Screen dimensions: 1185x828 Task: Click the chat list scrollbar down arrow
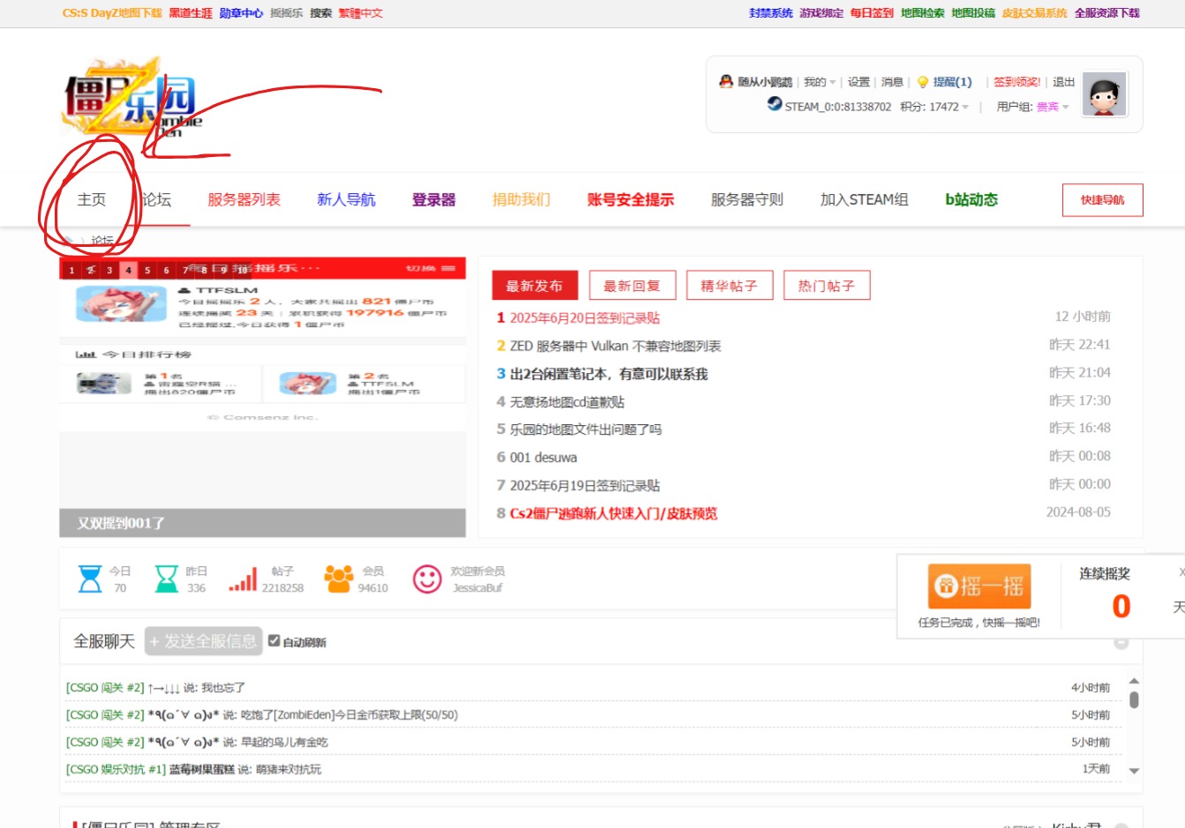(x=1134, y=771)
